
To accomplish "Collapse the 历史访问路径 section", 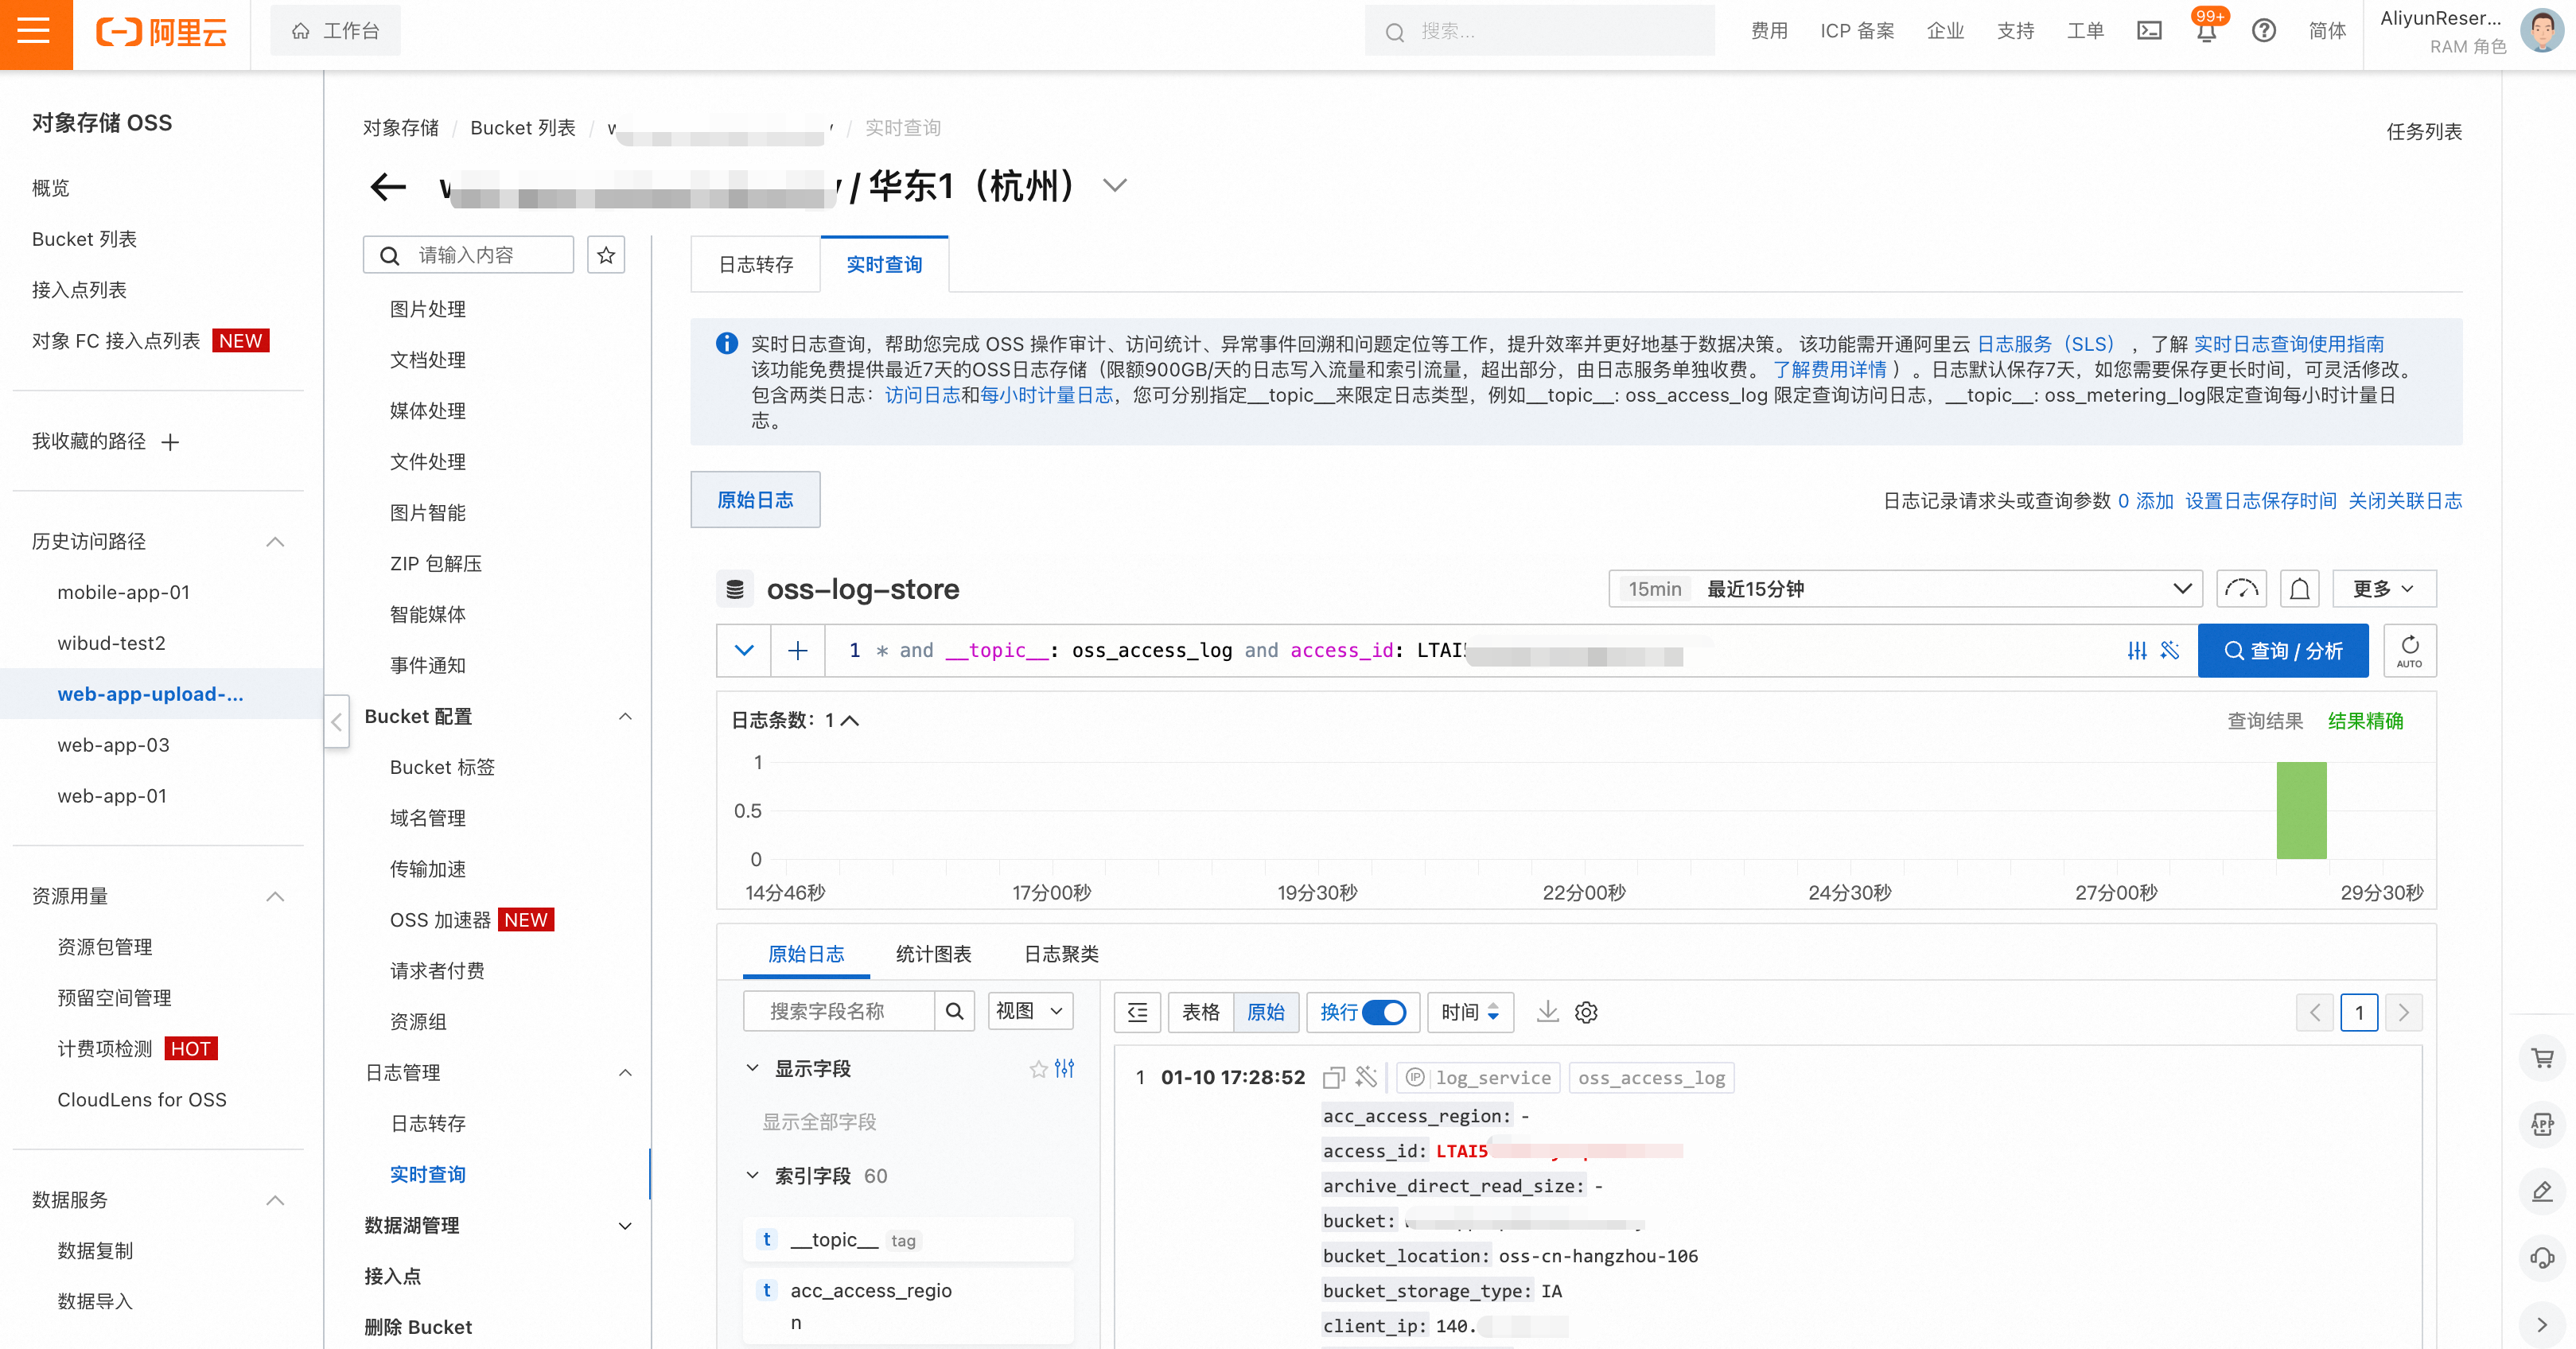I will pos(275,542).
